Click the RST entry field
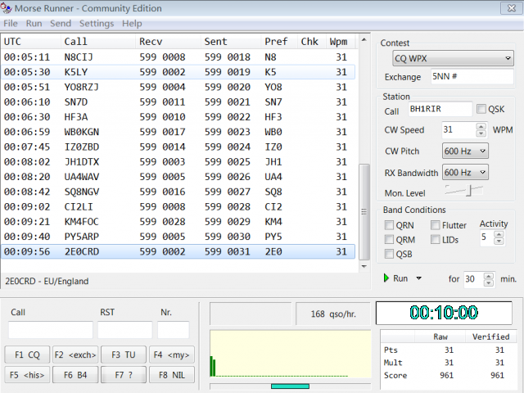This screenshot has height=393, width=524. [124, 330]
